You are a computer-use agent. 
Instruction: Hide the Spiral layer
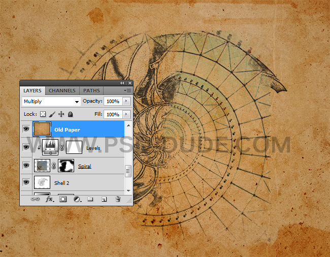pos(26,165)
